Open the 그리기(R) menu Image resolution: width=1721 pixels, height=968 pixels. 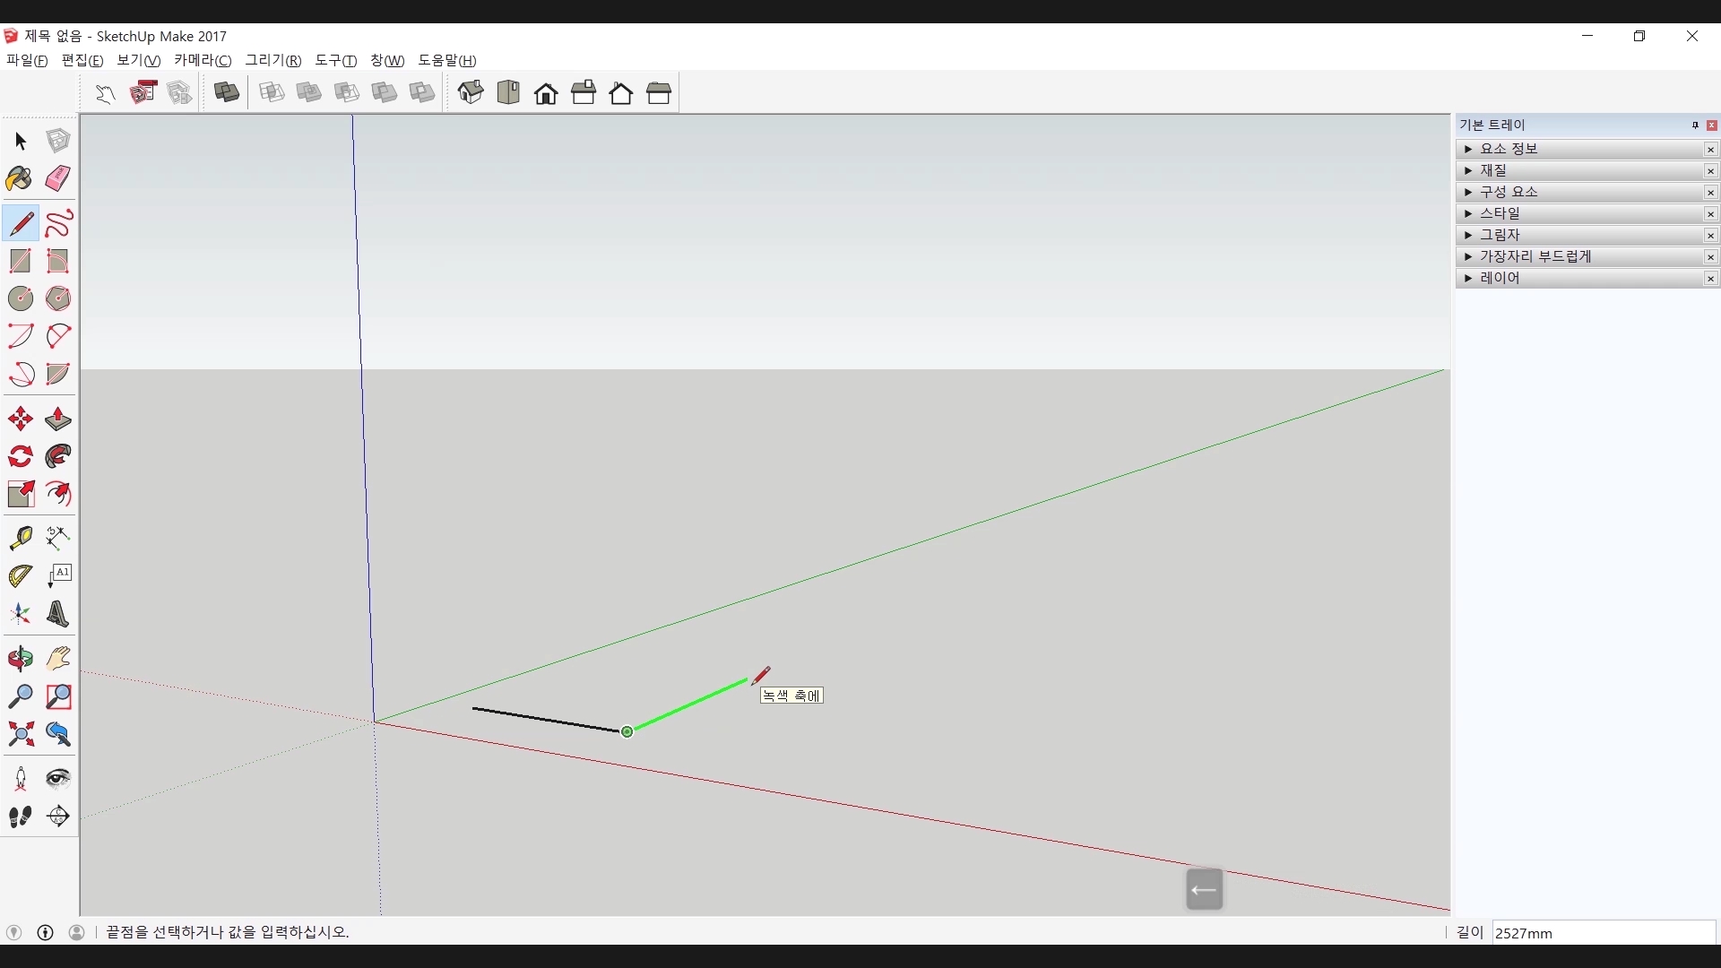[273, 60]
